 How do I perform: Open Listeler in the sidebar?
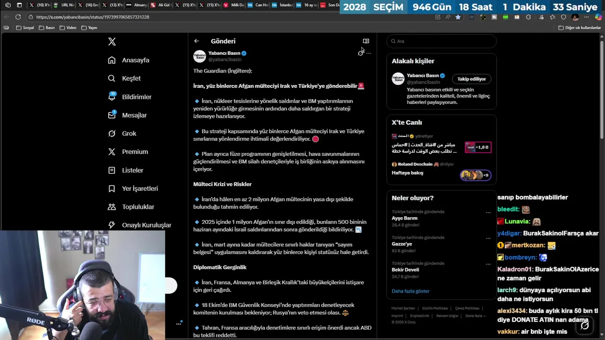125,170
